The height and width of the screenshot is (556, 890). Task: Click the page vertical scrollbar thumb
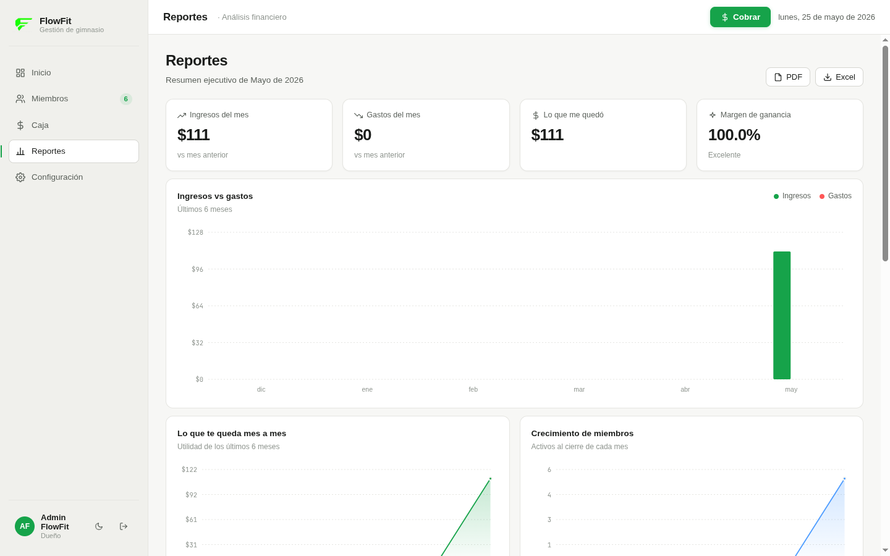click(x=885, y=153)
